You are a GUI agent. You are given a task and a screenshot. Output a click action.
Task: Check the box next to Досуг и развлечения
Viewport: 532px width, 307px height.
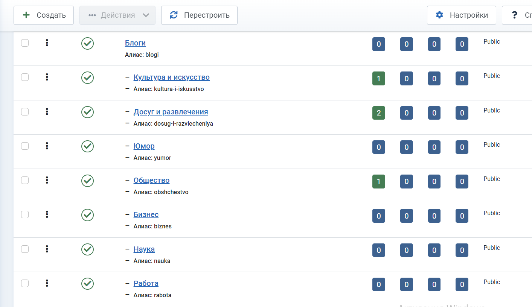coord(25,112)
